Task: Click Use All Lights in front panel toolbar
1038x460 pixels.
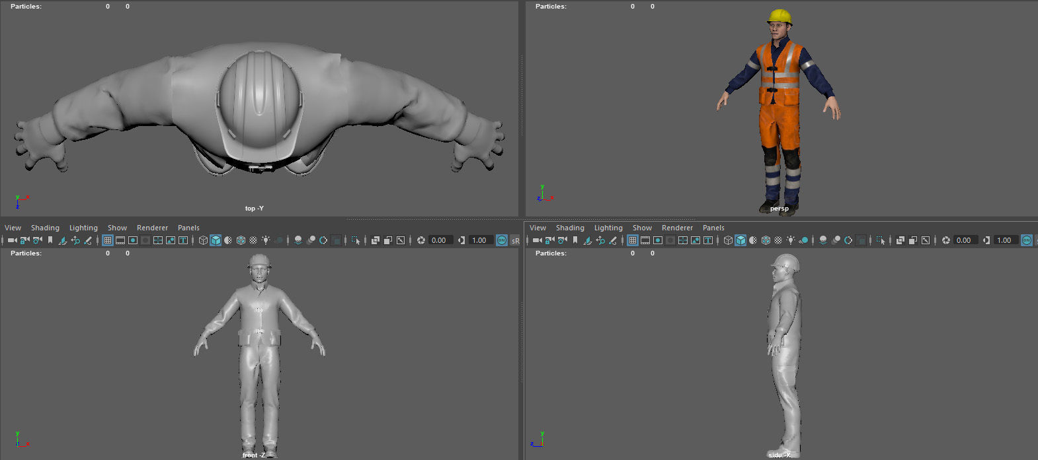Action: point(266,240)
